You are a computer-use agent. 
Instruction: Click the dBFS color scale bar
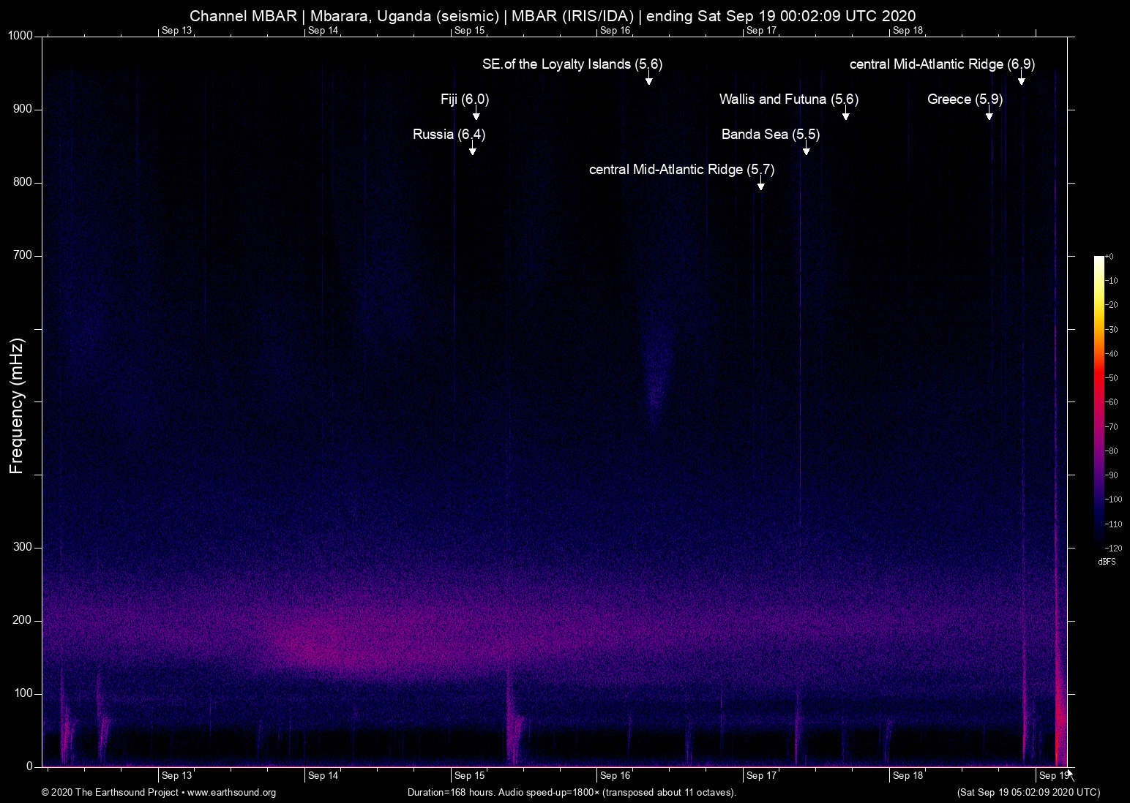[1099, 401]
